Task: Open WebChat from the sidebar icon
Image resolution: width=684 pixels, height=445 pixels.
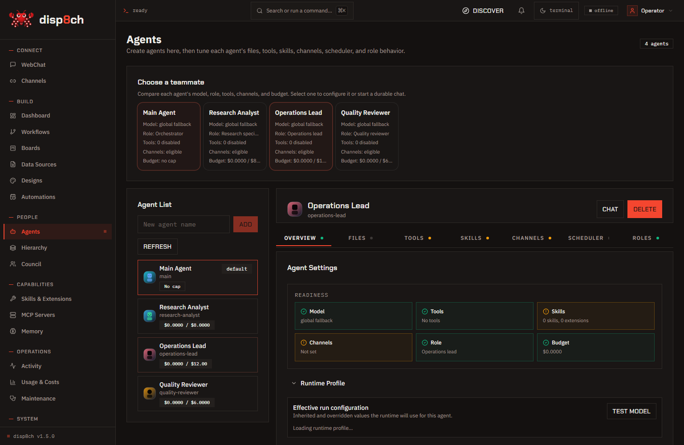Action: [13, 65]
